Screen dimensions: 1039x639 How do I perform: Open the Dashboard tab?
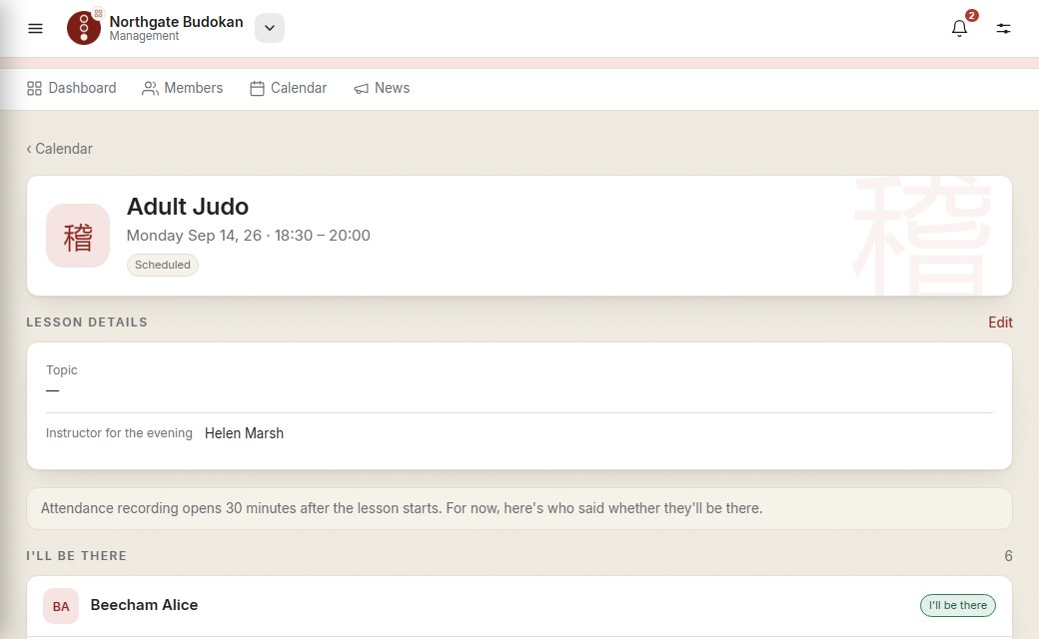72,88
